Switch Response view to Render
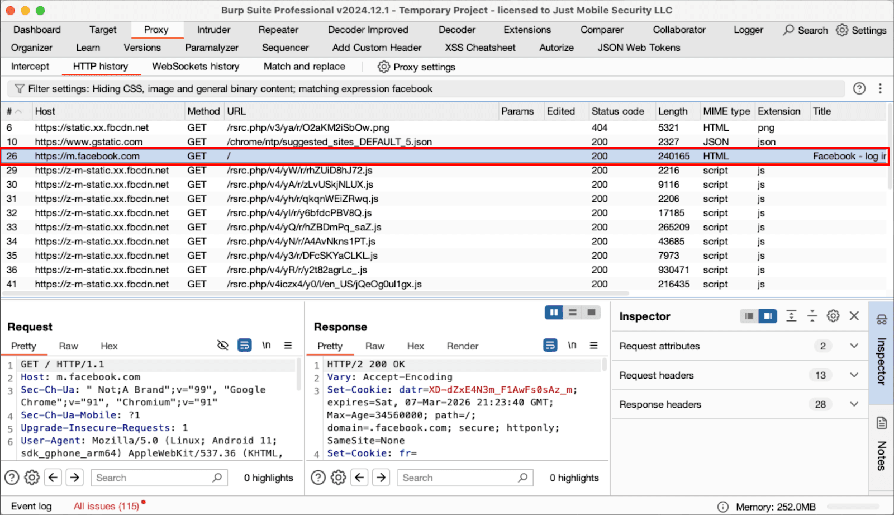This screenshot has width=894, height=515. click(x=462, y=346)
